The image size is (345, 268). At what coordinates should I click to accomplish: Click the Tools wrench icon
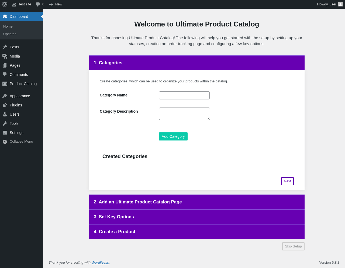click(x=5, y=123)
